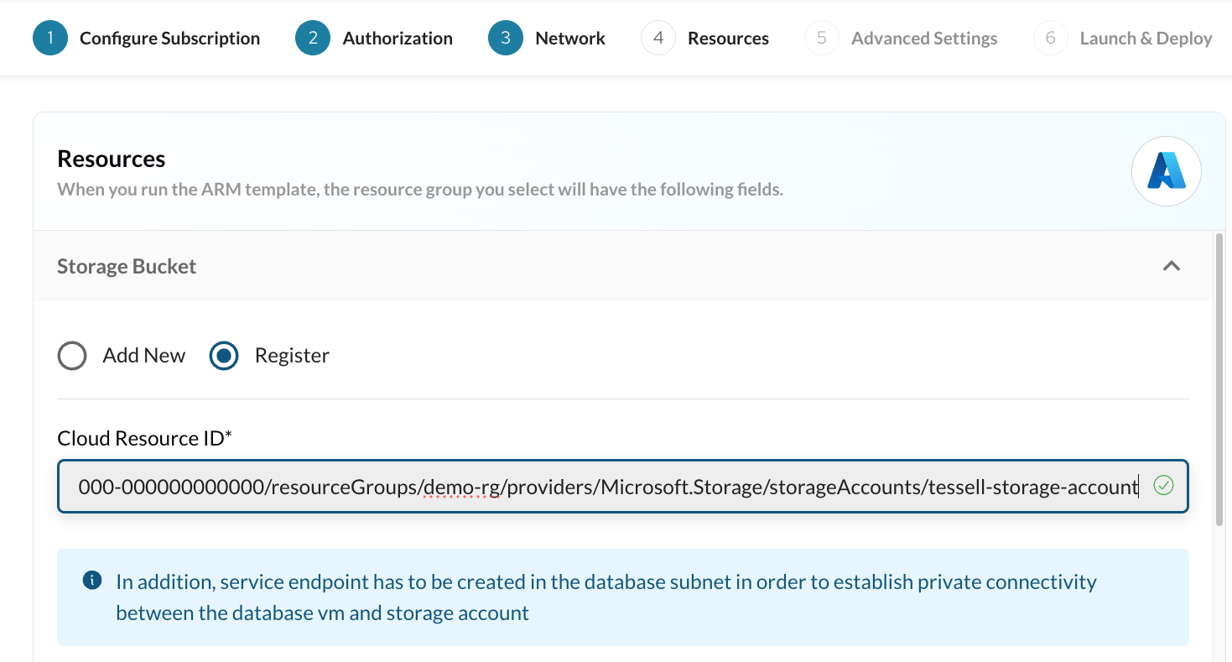
Task: Select the Register radio button
Action: coord(224,356)
